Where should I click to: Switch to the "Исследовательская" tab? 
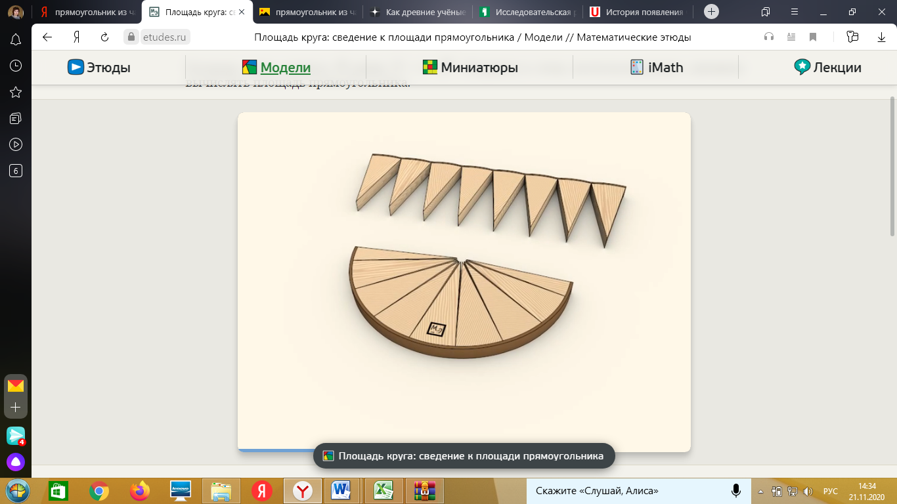(x=528, y=12)
